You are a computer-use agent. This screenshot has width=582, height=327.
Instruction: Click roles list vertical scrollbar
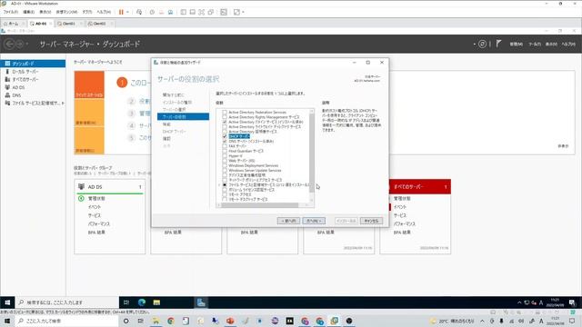click(x=311, y=153)
